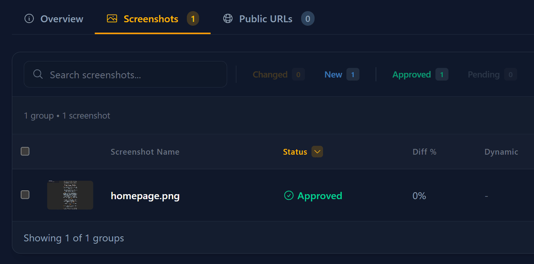Open the homepage.png screenshot thumbnail
This screenshot has height=264, width=534.
coord(70,195)
